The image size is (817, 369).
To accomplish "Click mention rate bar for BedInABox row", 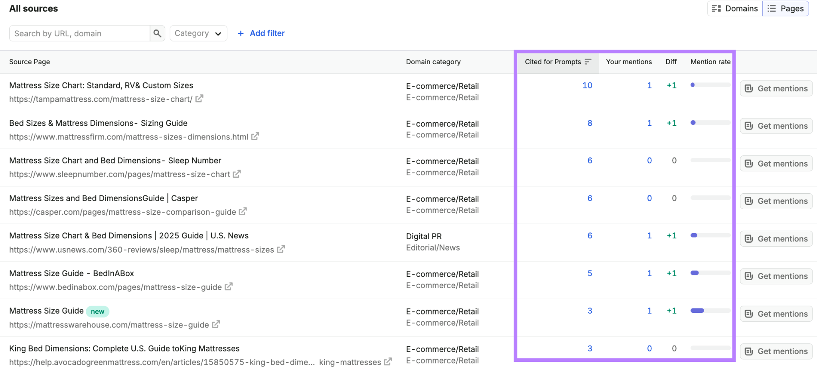I will point(710,273).
